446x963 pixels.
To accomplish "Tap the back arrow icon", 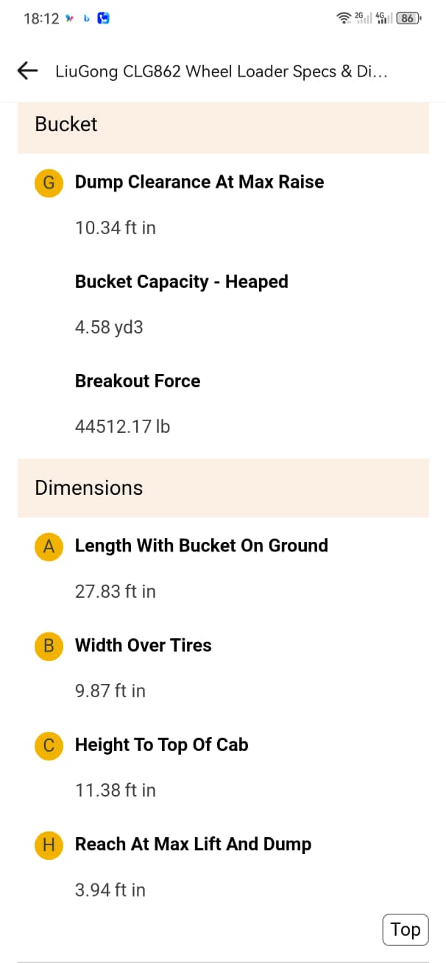I will click(x=27, y=71).
